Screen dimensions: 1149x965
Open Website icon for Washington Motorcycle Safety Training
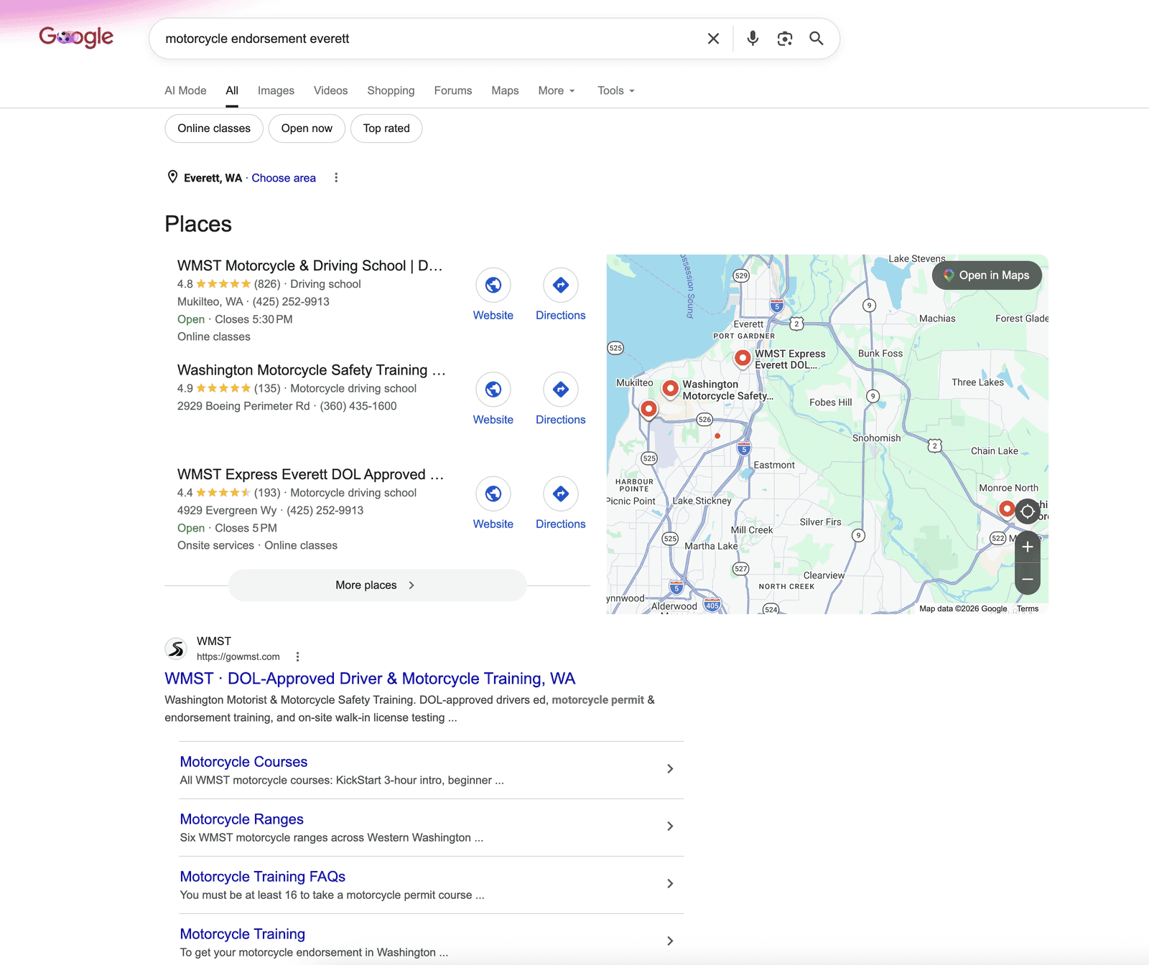pyautogui.click(x=493, y=390)
